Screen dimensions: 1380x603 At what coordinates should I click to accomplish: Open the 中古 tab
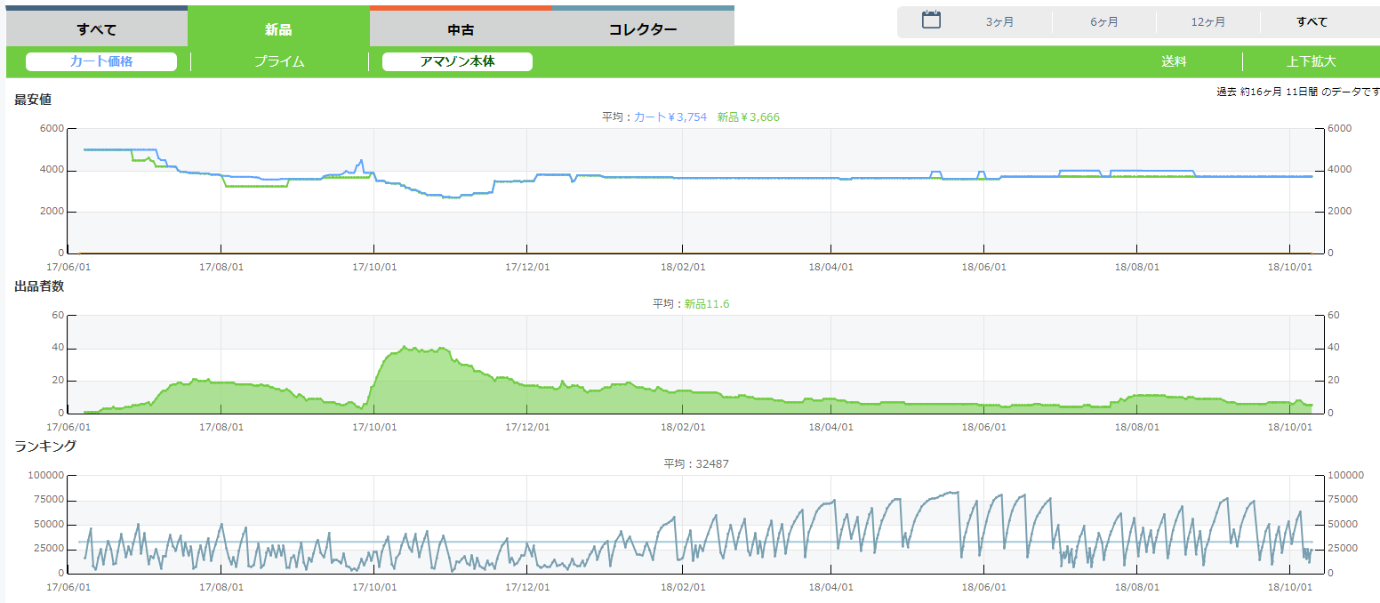(461, 29)
